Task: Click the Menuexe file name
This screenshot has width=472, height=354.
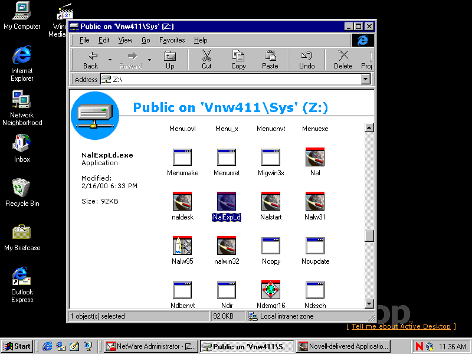Action: pos(315,129)
